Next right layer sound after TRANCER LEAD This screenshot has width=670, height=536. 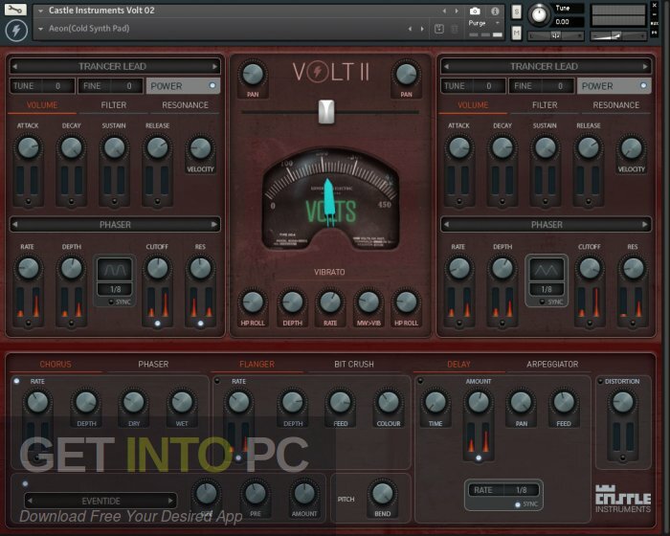(646, 67)
